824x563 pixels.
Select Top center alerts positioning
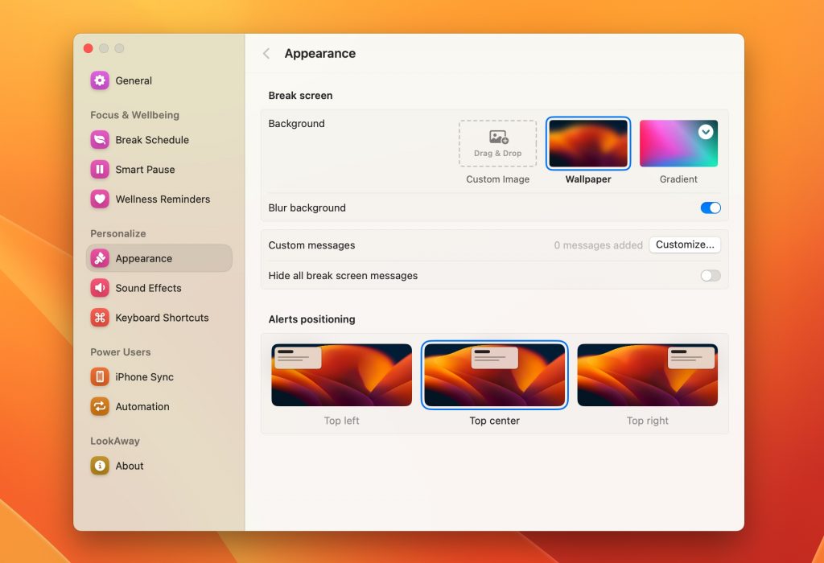[x=494, y=375]
